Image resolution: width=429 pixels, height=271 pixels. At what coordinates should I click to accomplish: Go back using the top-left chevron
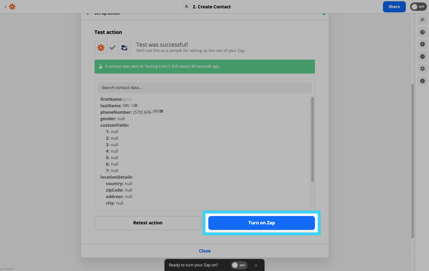[5, 6]
